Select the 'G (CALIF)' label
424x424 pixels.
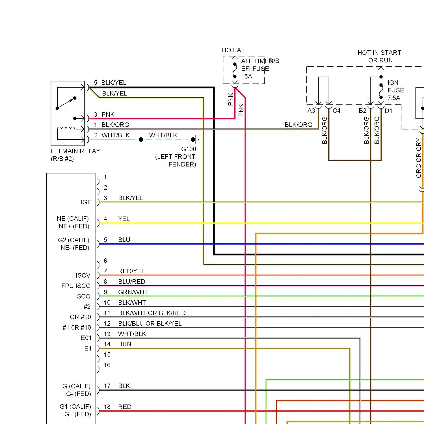click(x=77, y=386)
